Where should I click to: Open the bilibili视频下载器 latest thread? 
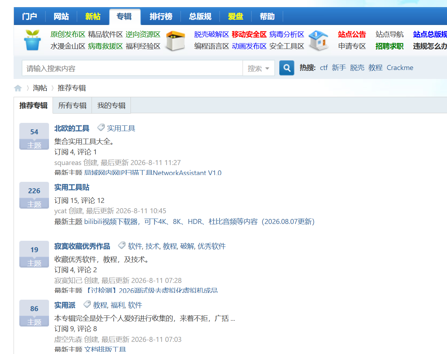(x=200, y=221)
